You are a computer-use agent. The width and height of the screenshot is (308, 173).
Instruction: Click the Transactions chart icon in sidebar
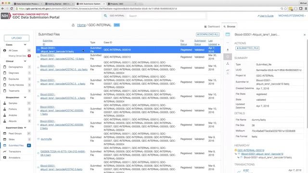tap(5, 151)
